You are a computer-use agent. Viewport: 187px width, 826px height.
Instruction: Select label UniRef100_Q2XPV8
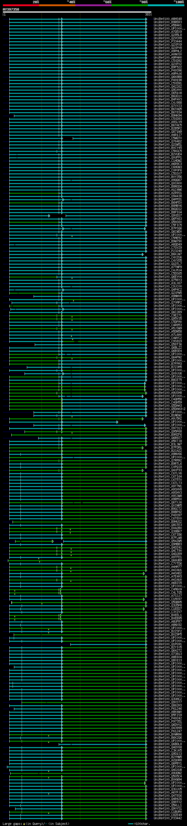(x=168, y=48)
